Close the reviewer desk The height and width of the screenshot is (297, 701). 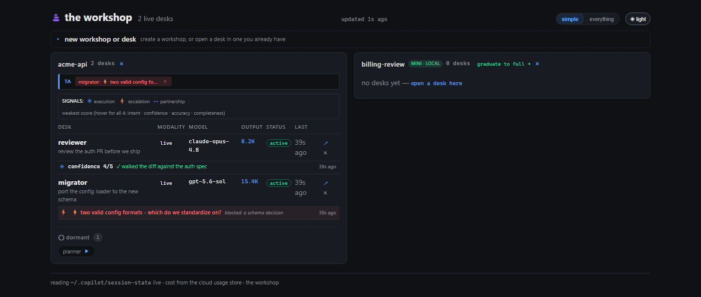coord(325,153)
